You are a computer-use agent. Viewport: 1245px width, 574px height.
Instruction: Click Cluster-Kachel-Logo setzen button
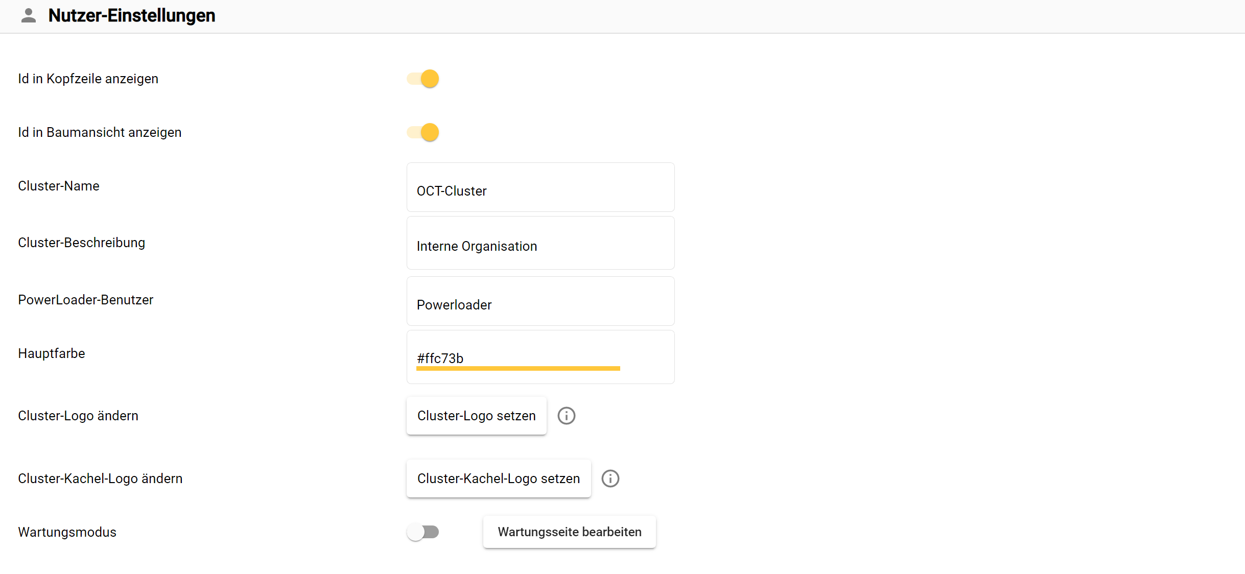498,479
